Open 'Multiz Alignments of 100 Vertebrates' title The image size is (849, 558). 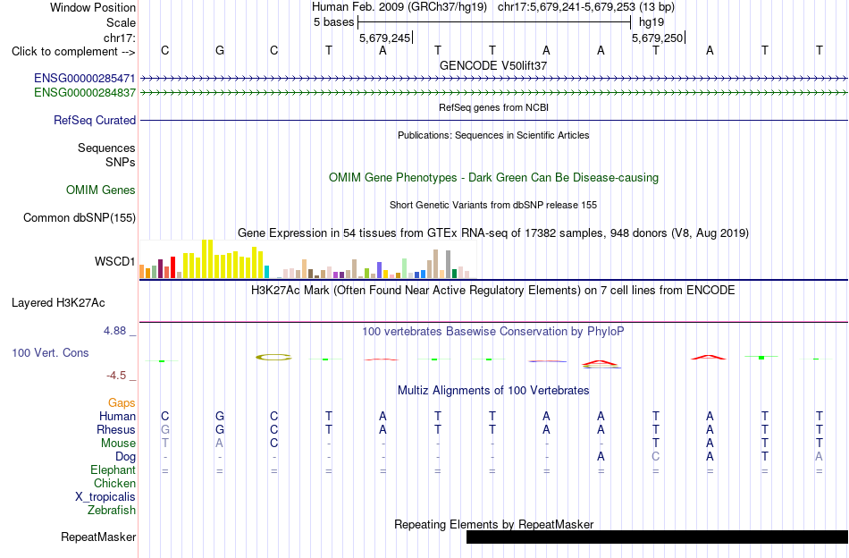pos(493,390)
